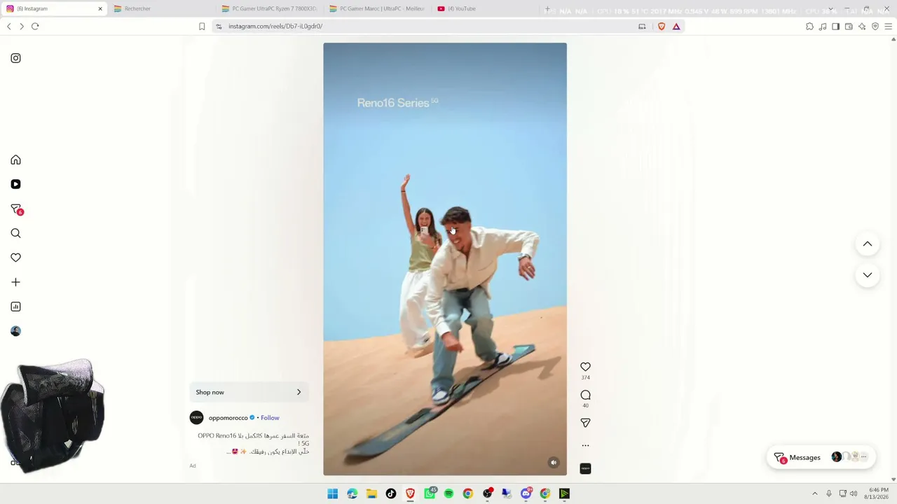Open the Dashboard chart icon in sidebar
Screen dimensions: 897x504
(15, 307)
